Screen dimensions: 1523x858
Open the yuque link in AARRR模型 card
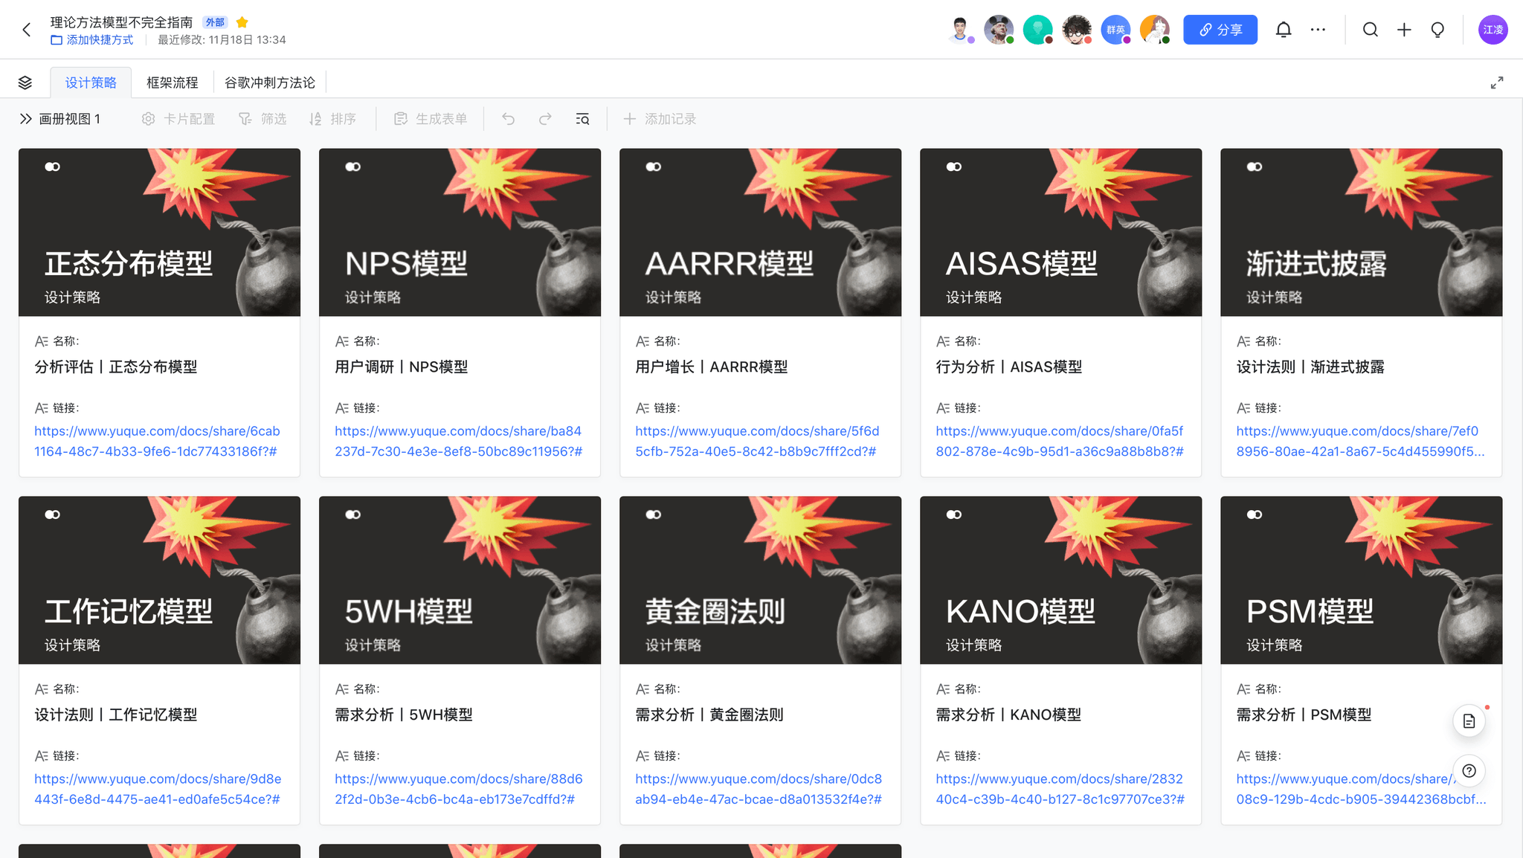(757, 441)
